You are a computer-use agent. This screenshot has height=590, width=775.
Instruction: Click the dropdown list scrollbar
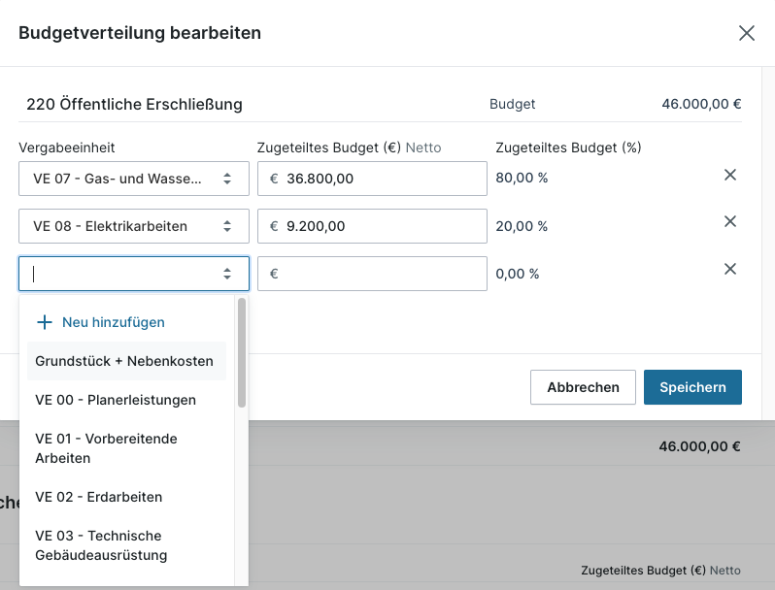[242, 353]
